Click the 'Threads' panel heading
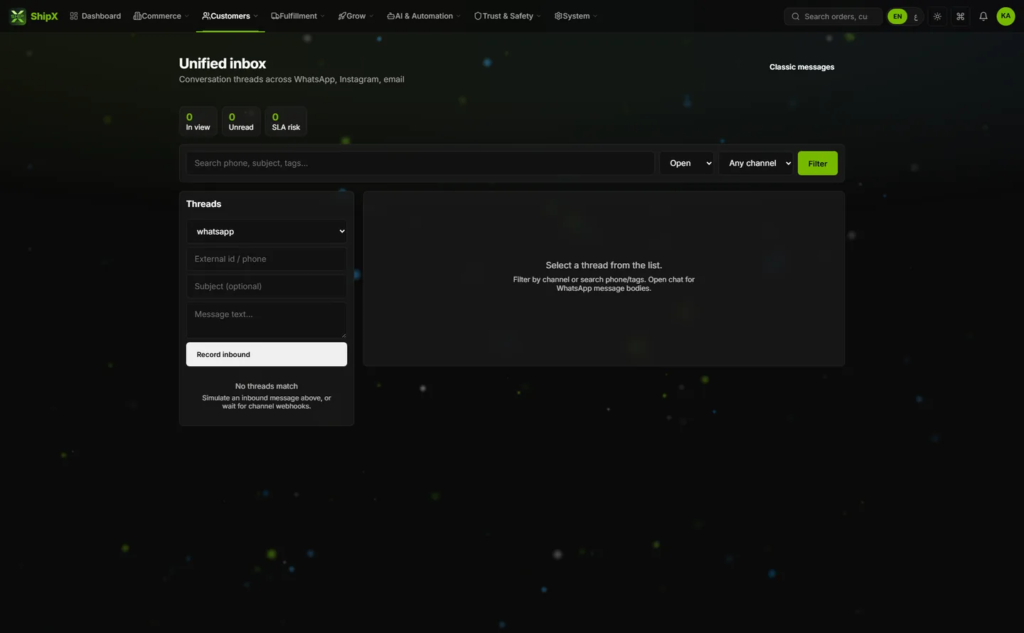The image size is (1024, 633). [x=203, y=204]
